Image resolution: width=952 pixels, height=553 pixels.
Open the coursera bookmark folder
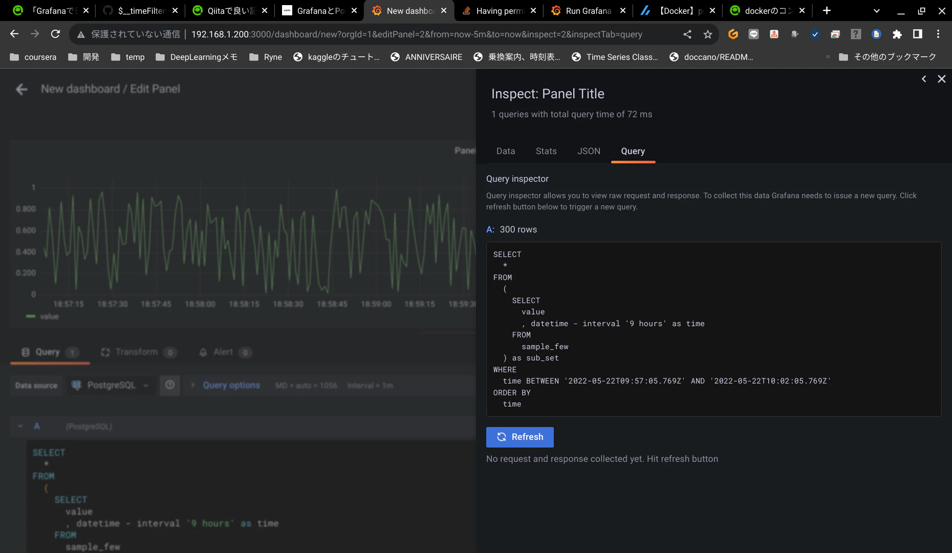coord(33,57)
